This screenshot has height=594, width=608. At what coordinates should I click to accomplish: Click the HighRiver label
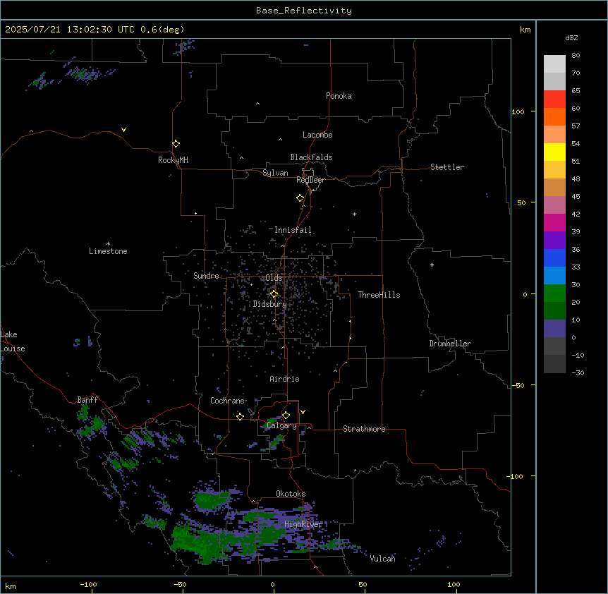click(303, 524)
